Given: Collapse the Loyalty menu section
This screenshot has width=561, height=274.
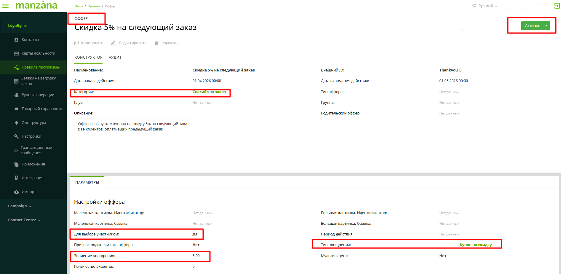Looking at the screenshot, I should 17,26.
